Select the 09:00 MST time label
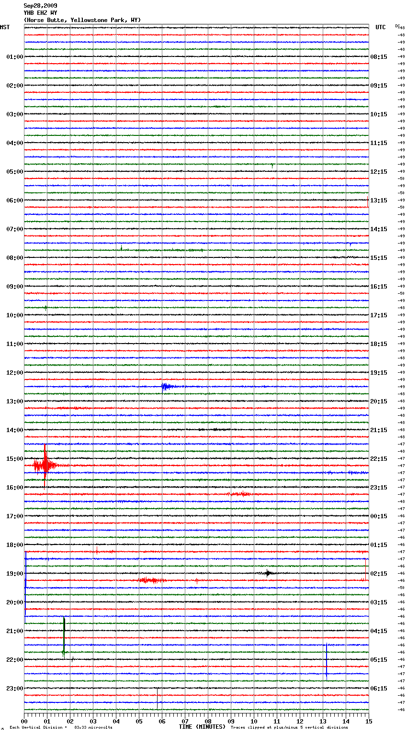 (x=15, y=287)
